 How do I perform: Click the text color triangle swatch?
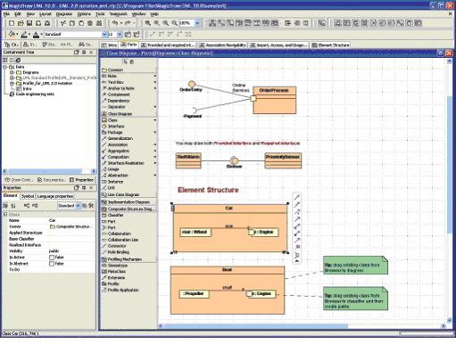[x=36, y=35]
